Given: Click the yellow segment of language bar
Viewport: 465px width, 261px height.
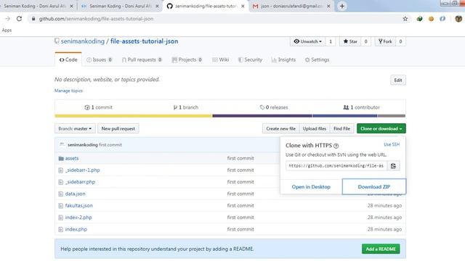Looking at the screenshot, I should click(x=134, y=116).
